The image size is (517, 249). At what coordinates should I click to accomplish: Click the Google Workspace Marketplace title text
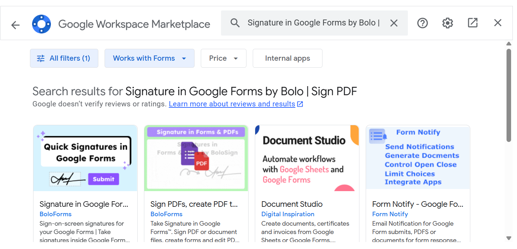[134, 24]
